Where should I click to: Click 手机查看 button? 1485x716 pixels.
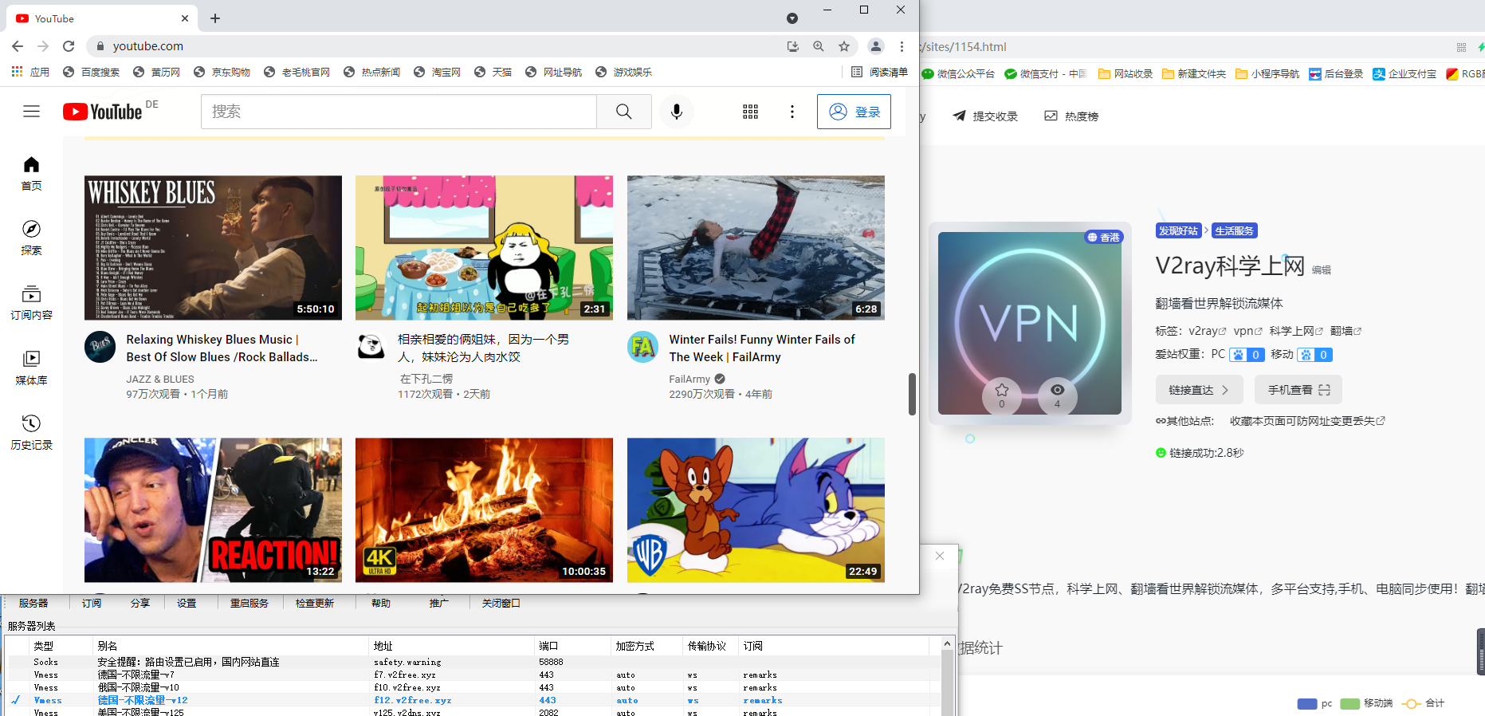(x=1298, y=390)
